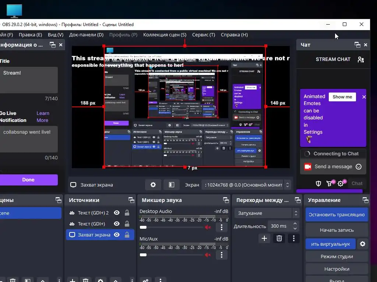Image resolution: width=377 pixels, height=282 pixels.
Task: Pop out the Чат dock panel
Action: pyautogui.click(x=357, y=45)
